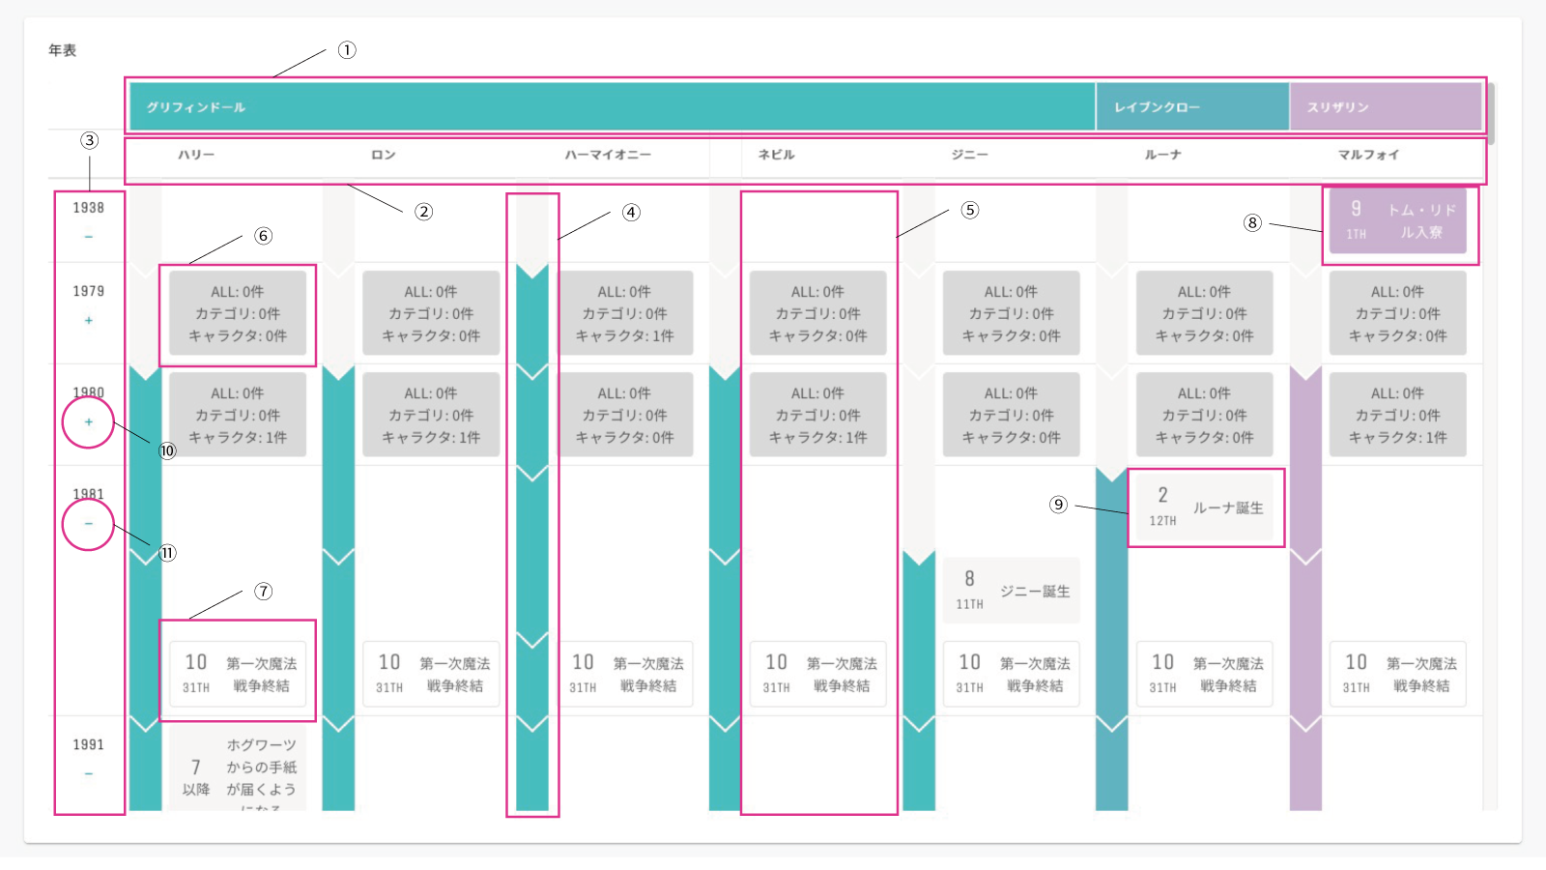Open the ルーナ誕生 event card
Screen dimensions: 1546x870
(1204, 507)
